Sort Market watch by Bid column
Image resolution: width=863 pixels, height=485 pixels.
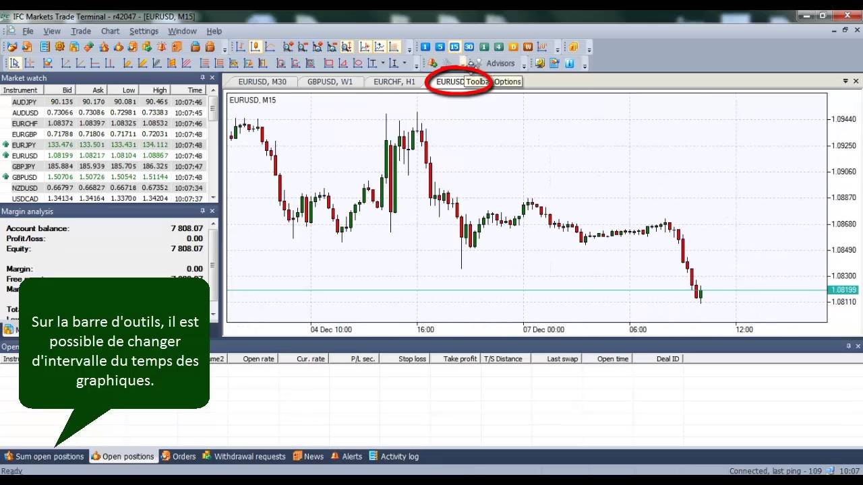[60, 90]
